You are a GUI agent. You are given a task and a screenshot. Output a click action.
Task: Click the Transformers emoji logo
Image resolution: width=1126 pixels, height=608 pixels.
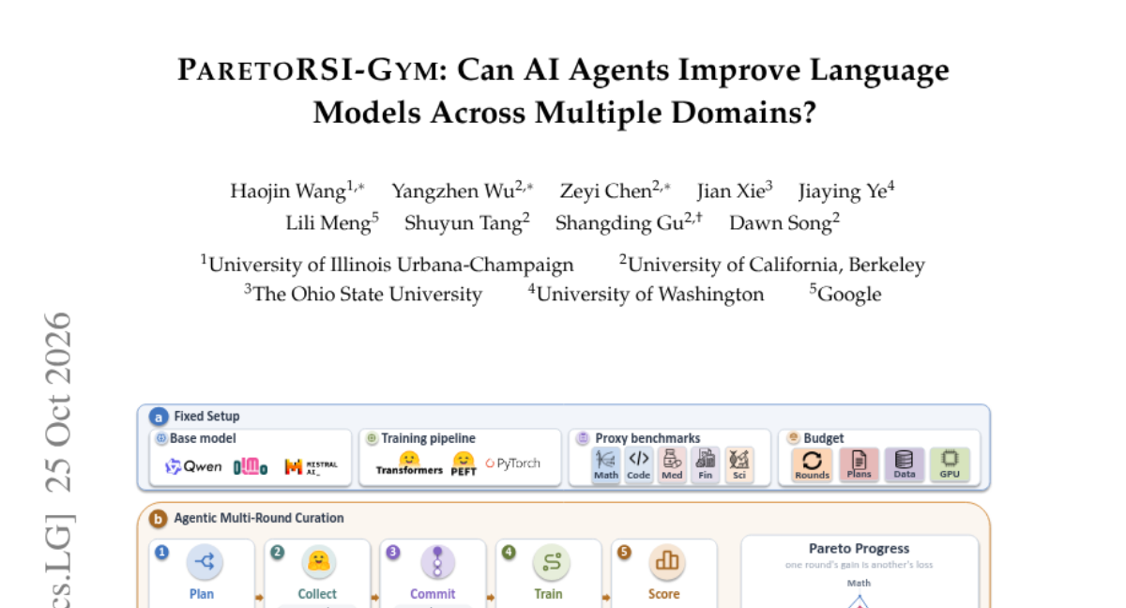pos(409,464)
